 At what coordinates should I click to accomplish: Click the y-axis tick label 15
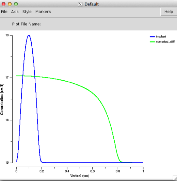[x=7, y=163]
